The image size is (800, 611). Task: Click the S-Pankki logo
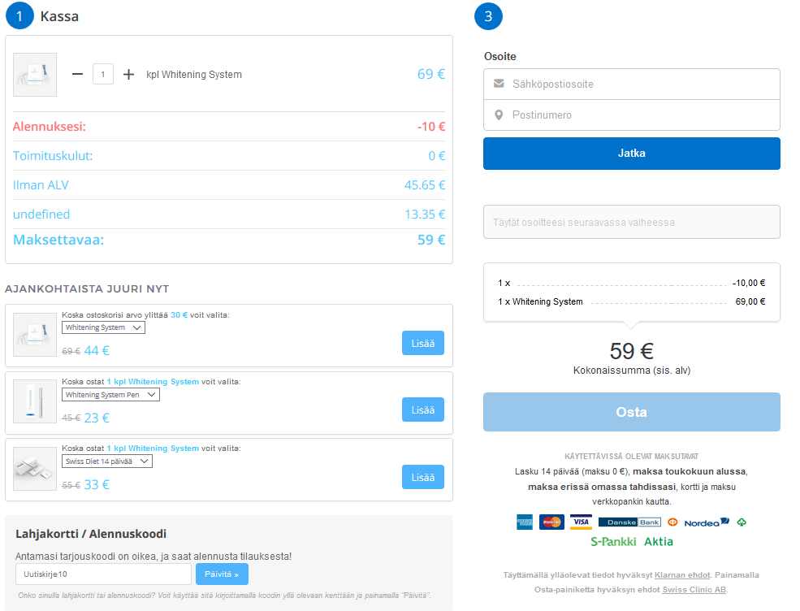[x=613, y=541]
